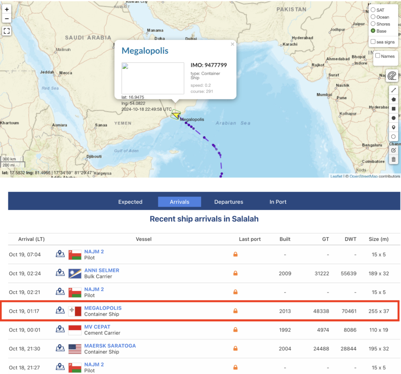The width and height of the screenshot is (401, 374).
Task: Zoom out of the map
Action: [7, 18]
